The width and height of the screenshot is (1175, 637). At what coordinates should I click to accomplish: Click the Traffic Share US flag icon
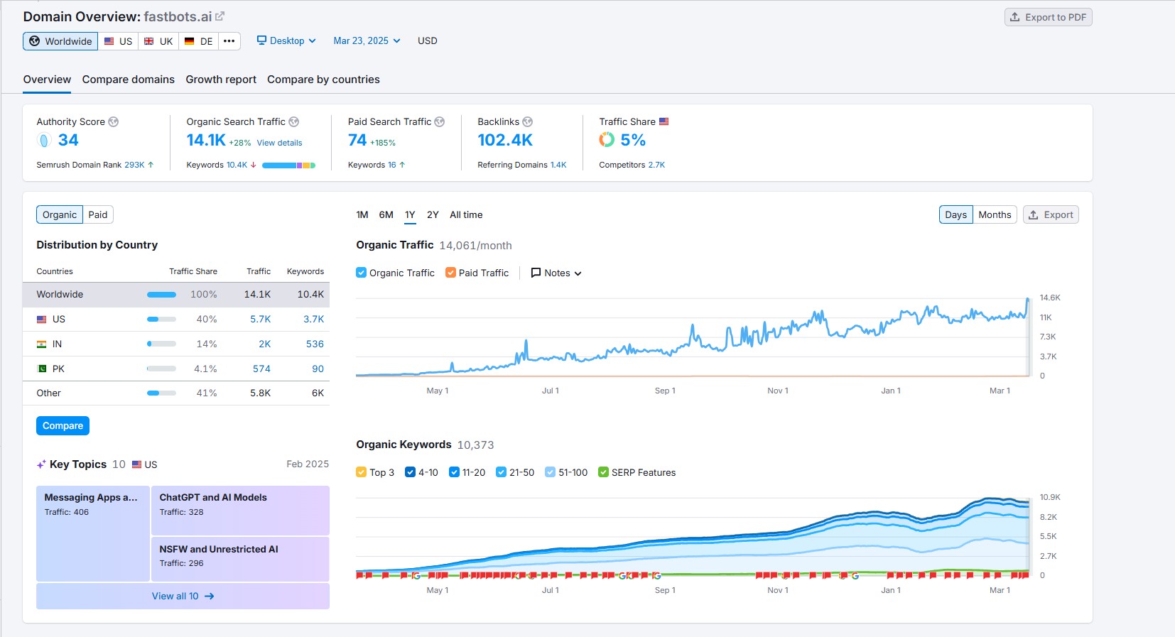[664, 121]
